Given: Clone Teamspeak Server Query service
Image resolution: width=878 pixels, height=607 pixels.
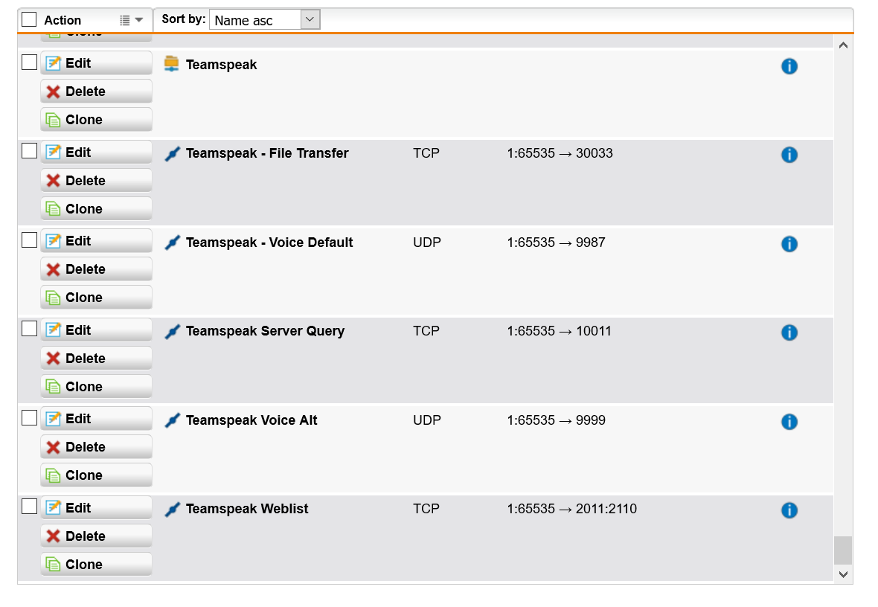Looking at the screenshot, I should pyautogui.click(x=96, y=386).
